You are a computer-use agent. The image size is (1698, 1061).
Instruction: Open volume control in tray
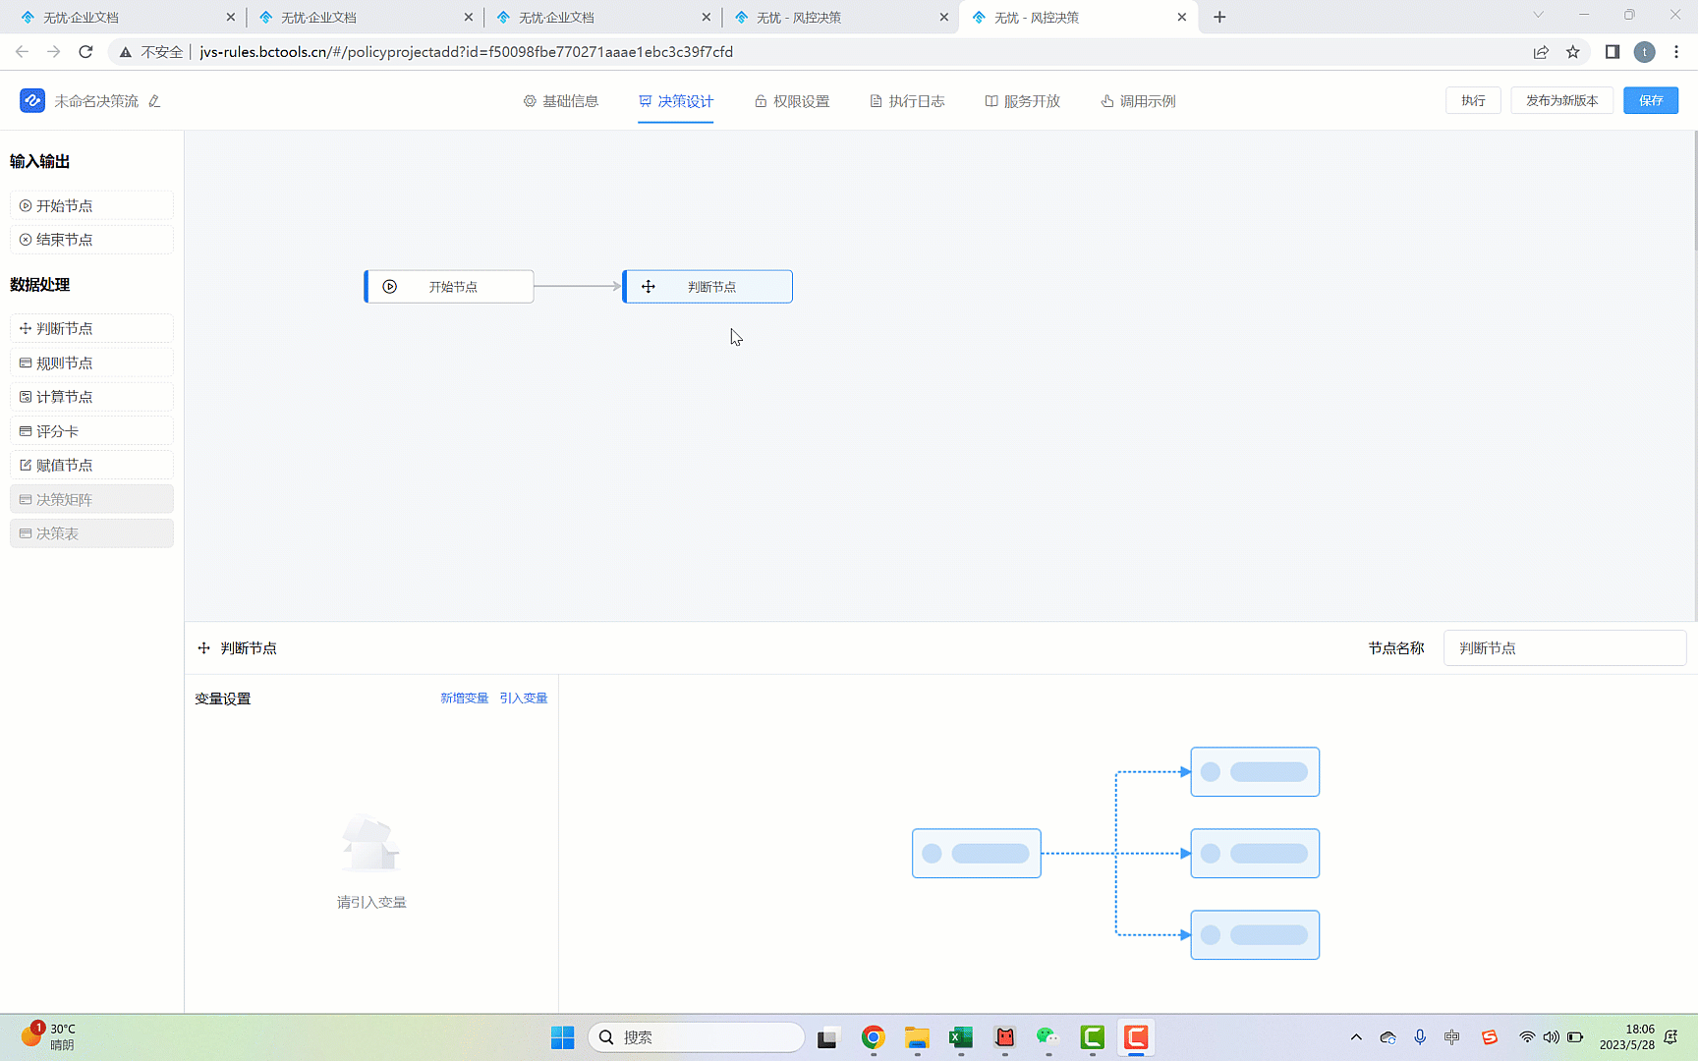click(1551, 1037)
